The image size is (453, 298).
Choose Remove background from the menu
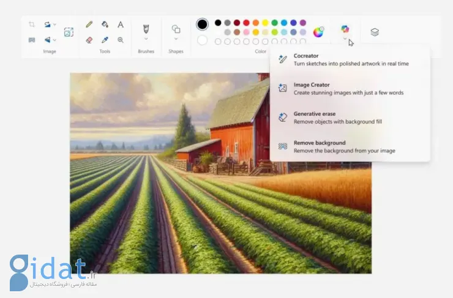point(350,147)
